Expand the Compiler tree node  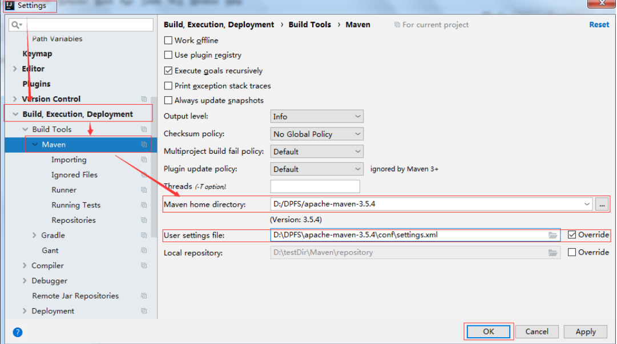[x=25, y=265]
